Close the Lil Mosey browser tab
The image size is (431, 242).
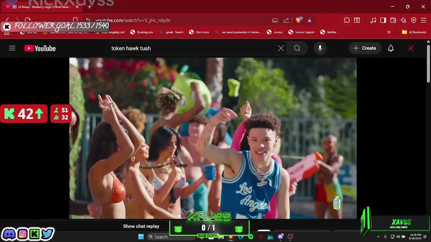tap(77, 7)
